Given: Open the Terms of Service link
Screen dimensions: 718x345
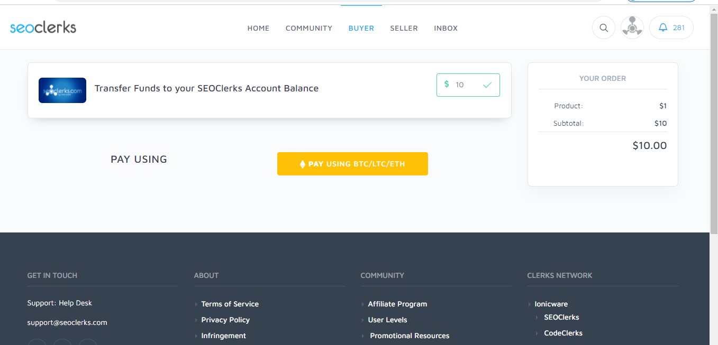Looking at the screenshot, I should [x=230, y=304].
